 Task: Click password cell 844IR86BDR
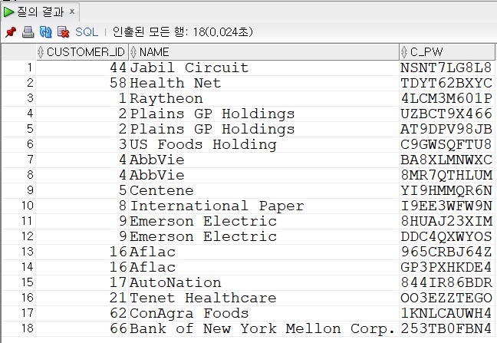[x=447, y=282]
